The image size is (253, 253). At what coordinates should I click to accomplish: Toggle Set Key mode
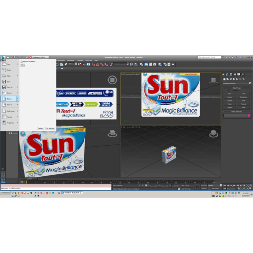coord(204,189)
